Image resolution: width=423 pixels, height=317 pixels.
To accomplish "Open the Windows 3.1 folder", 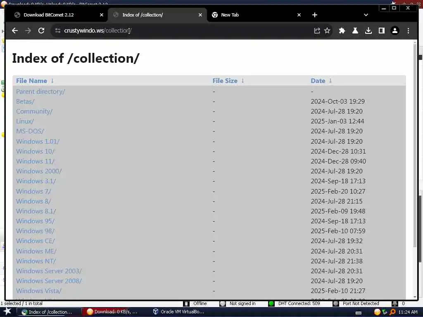I will pos(36,181).
